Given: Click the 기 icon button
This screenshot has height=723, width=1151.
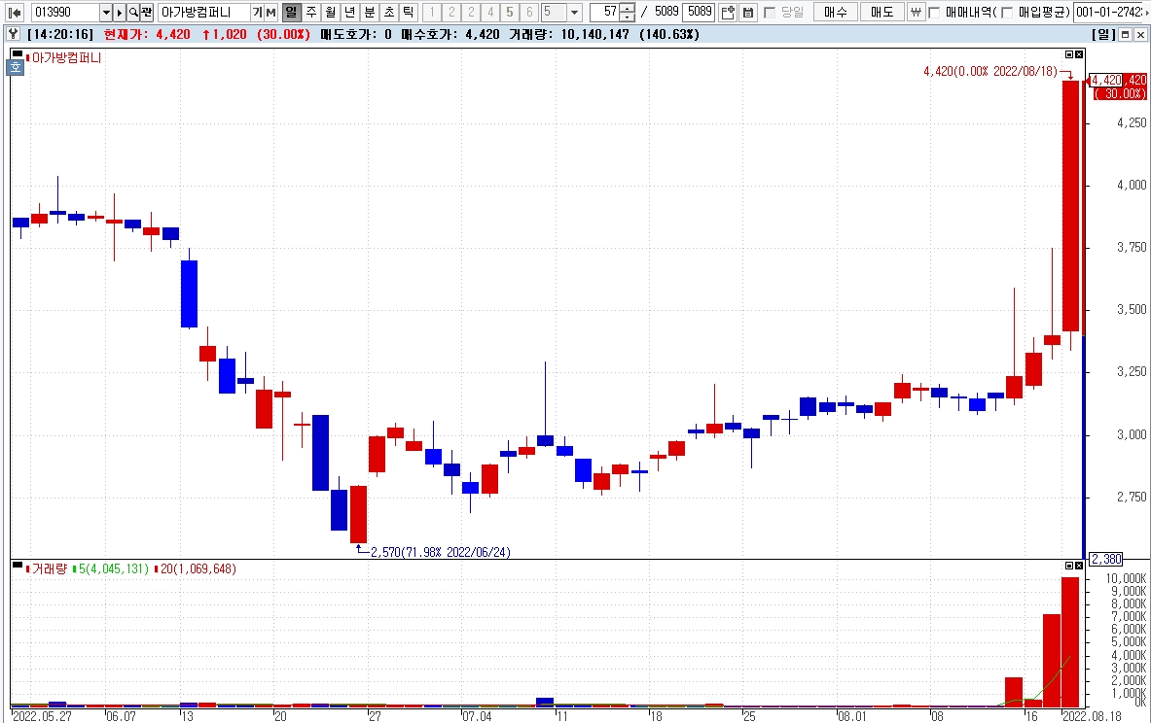Looking at the screenshot, I should [257, 12].
